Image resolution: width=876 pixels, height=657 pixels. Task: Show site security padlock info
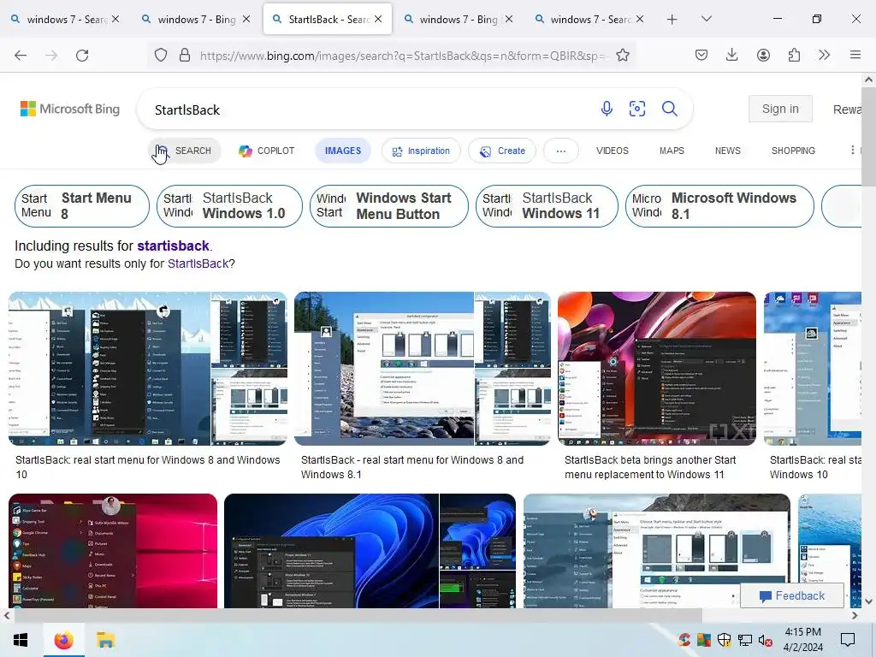(x=185, y=55)
